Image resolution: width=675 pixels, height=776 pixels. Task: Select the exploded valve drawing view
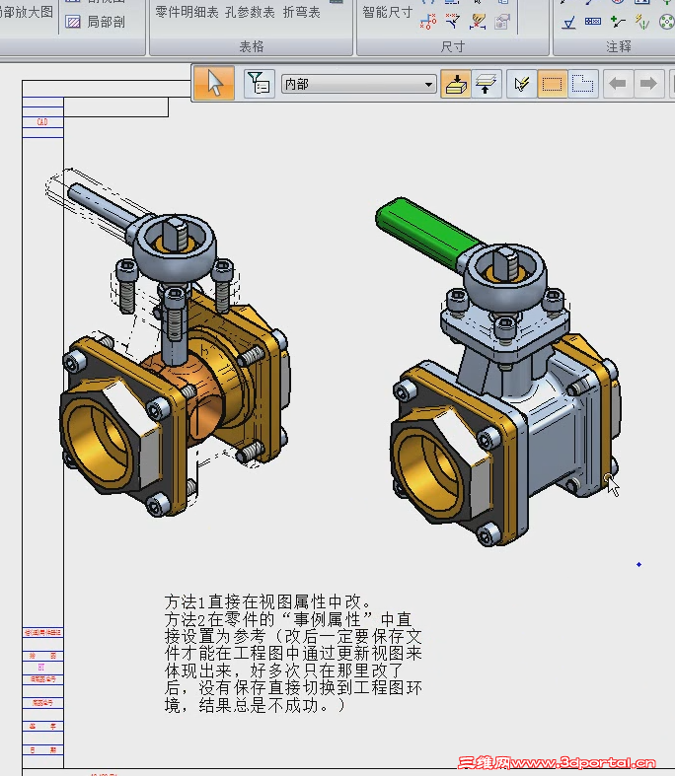tap(169, 341)
